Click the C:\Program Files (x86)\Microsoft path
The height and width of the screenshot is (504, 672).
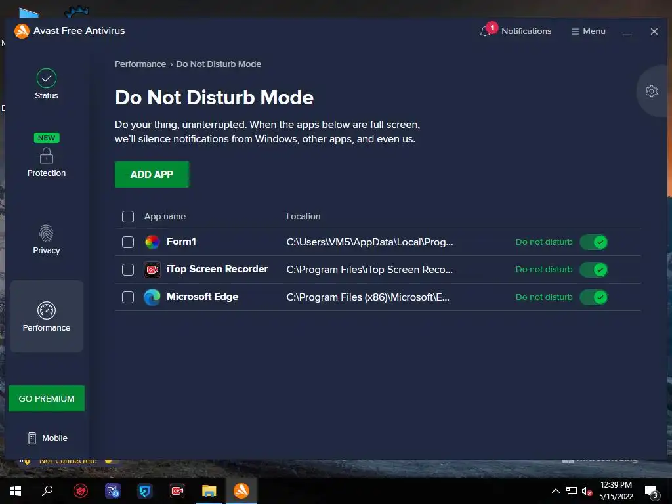(367, 297)
